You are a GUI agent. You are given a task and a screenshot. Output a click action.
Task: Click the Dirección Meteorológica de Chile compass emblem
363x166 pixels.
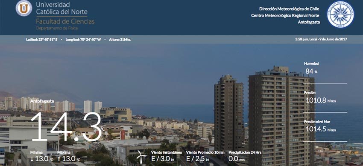[340, 14]
